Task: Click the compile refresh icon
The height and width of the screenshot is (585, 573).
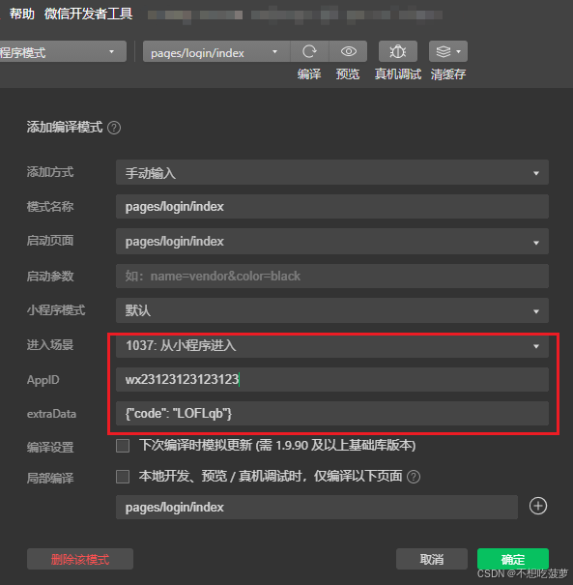Action: 309,51
